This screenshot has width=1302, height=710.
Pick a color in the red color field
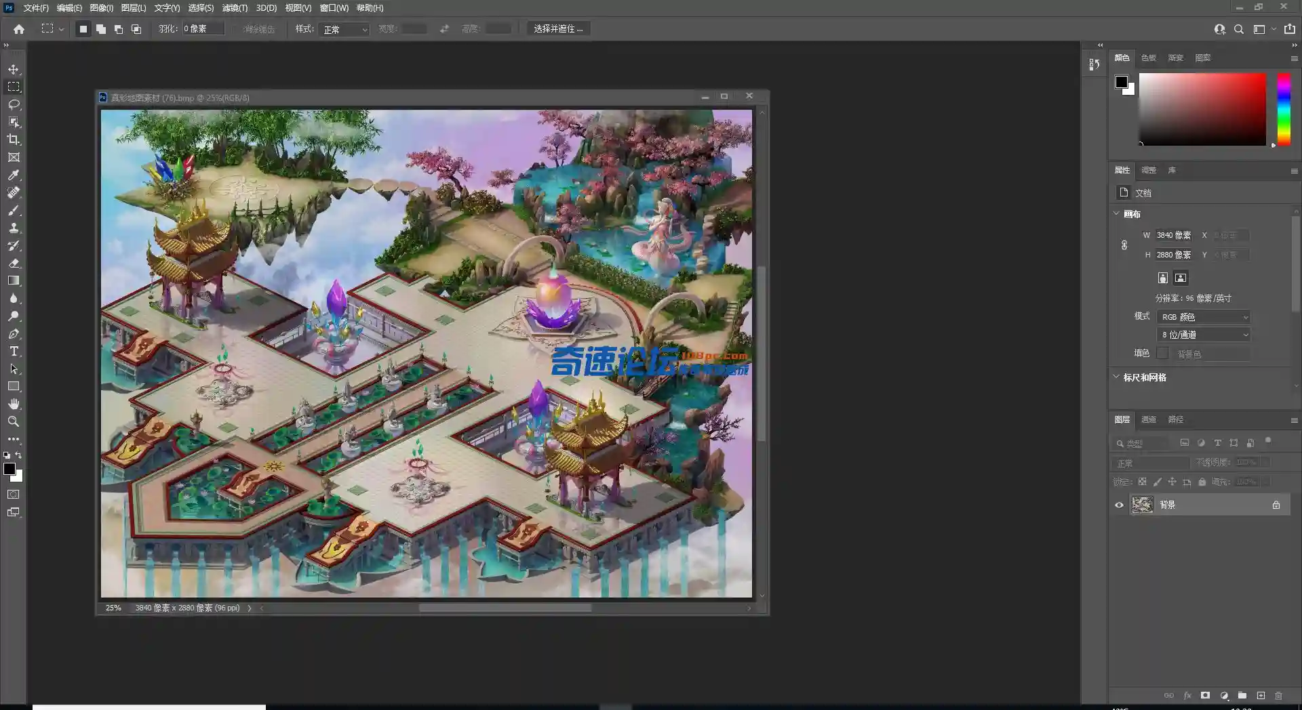(1202, 109)
